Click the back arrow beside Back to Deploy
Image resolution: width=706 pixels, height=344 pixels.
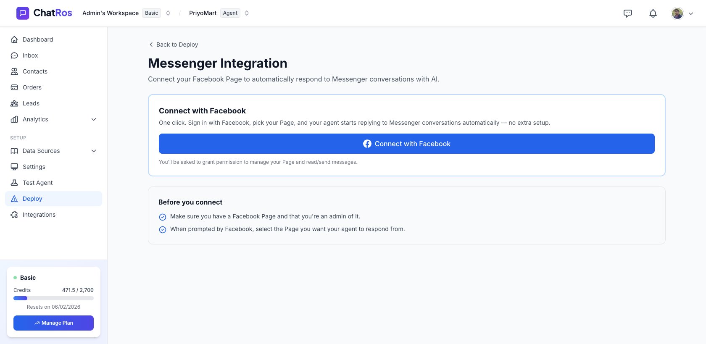click(151, 45)
